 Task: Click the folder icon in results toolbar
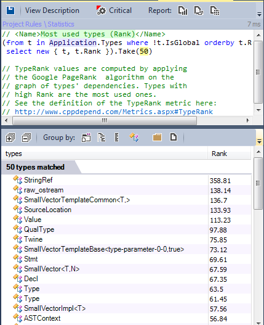point(157,138)
